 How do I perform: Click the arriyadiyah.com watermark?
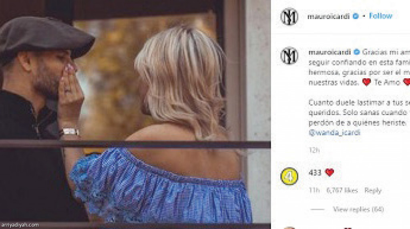pyautogui.click(x=20, y=225)
